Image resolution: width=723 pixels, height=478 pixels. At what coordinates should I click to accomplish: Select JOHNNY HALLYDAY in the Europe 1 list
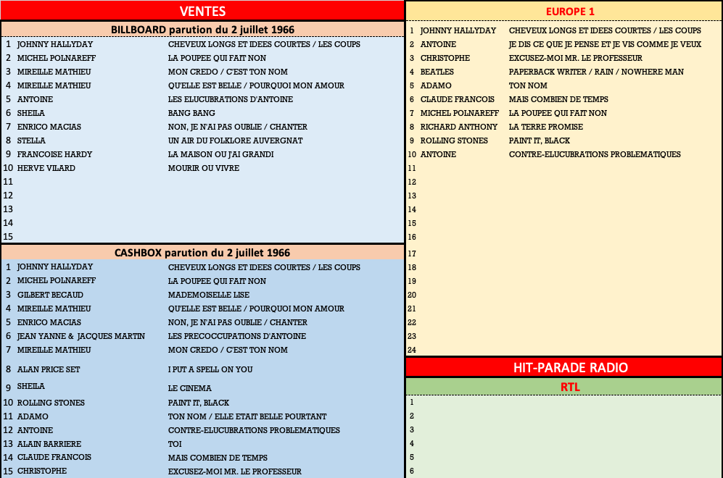pyautogui.click(x=458, y=31)
